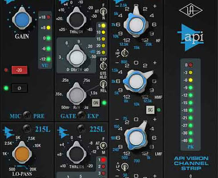The image size is (218, 178).
Task: Click the red LED beside -20 button
Action: click(x=6, y=70)
